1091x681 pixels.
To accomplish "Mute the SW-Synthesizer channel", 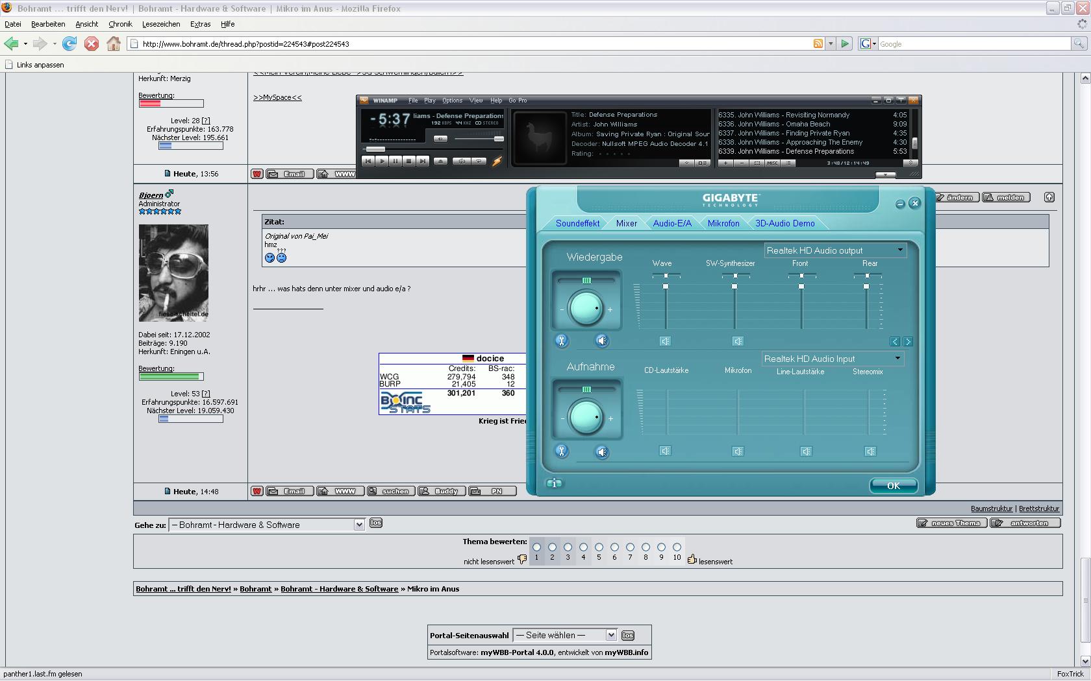I will pos(738,341).
